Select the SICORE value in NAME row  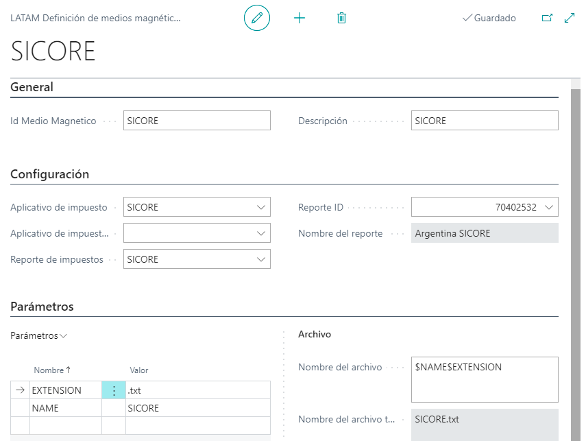point(197,408)
